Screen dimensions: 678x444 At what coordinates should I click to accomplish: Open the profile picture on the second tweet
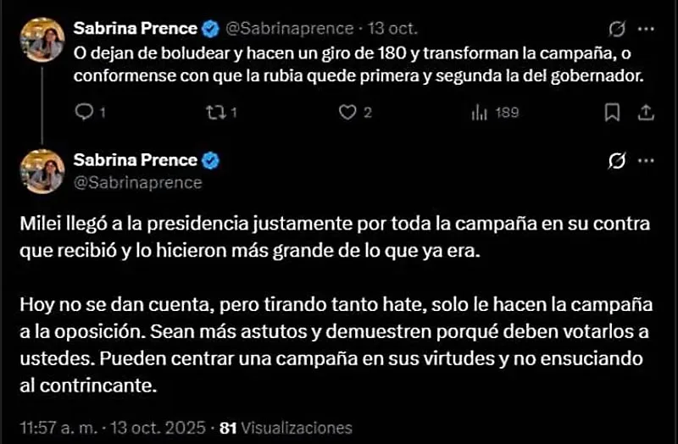[43, 169]
